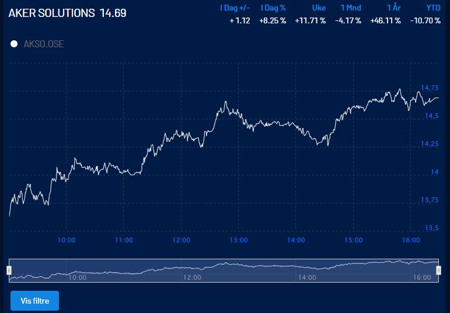Click the 13,5 price axis label
Image resolution: width=450 pixels, height=313 pixels.
pos(431,228)
